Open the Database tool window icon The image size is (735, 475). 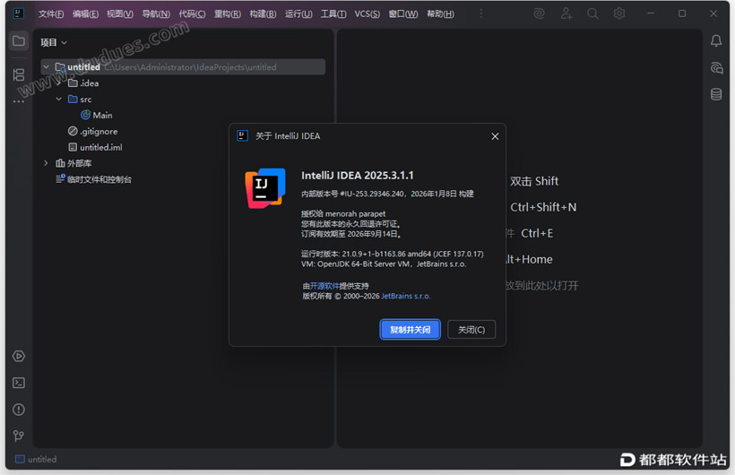point(716,94)
